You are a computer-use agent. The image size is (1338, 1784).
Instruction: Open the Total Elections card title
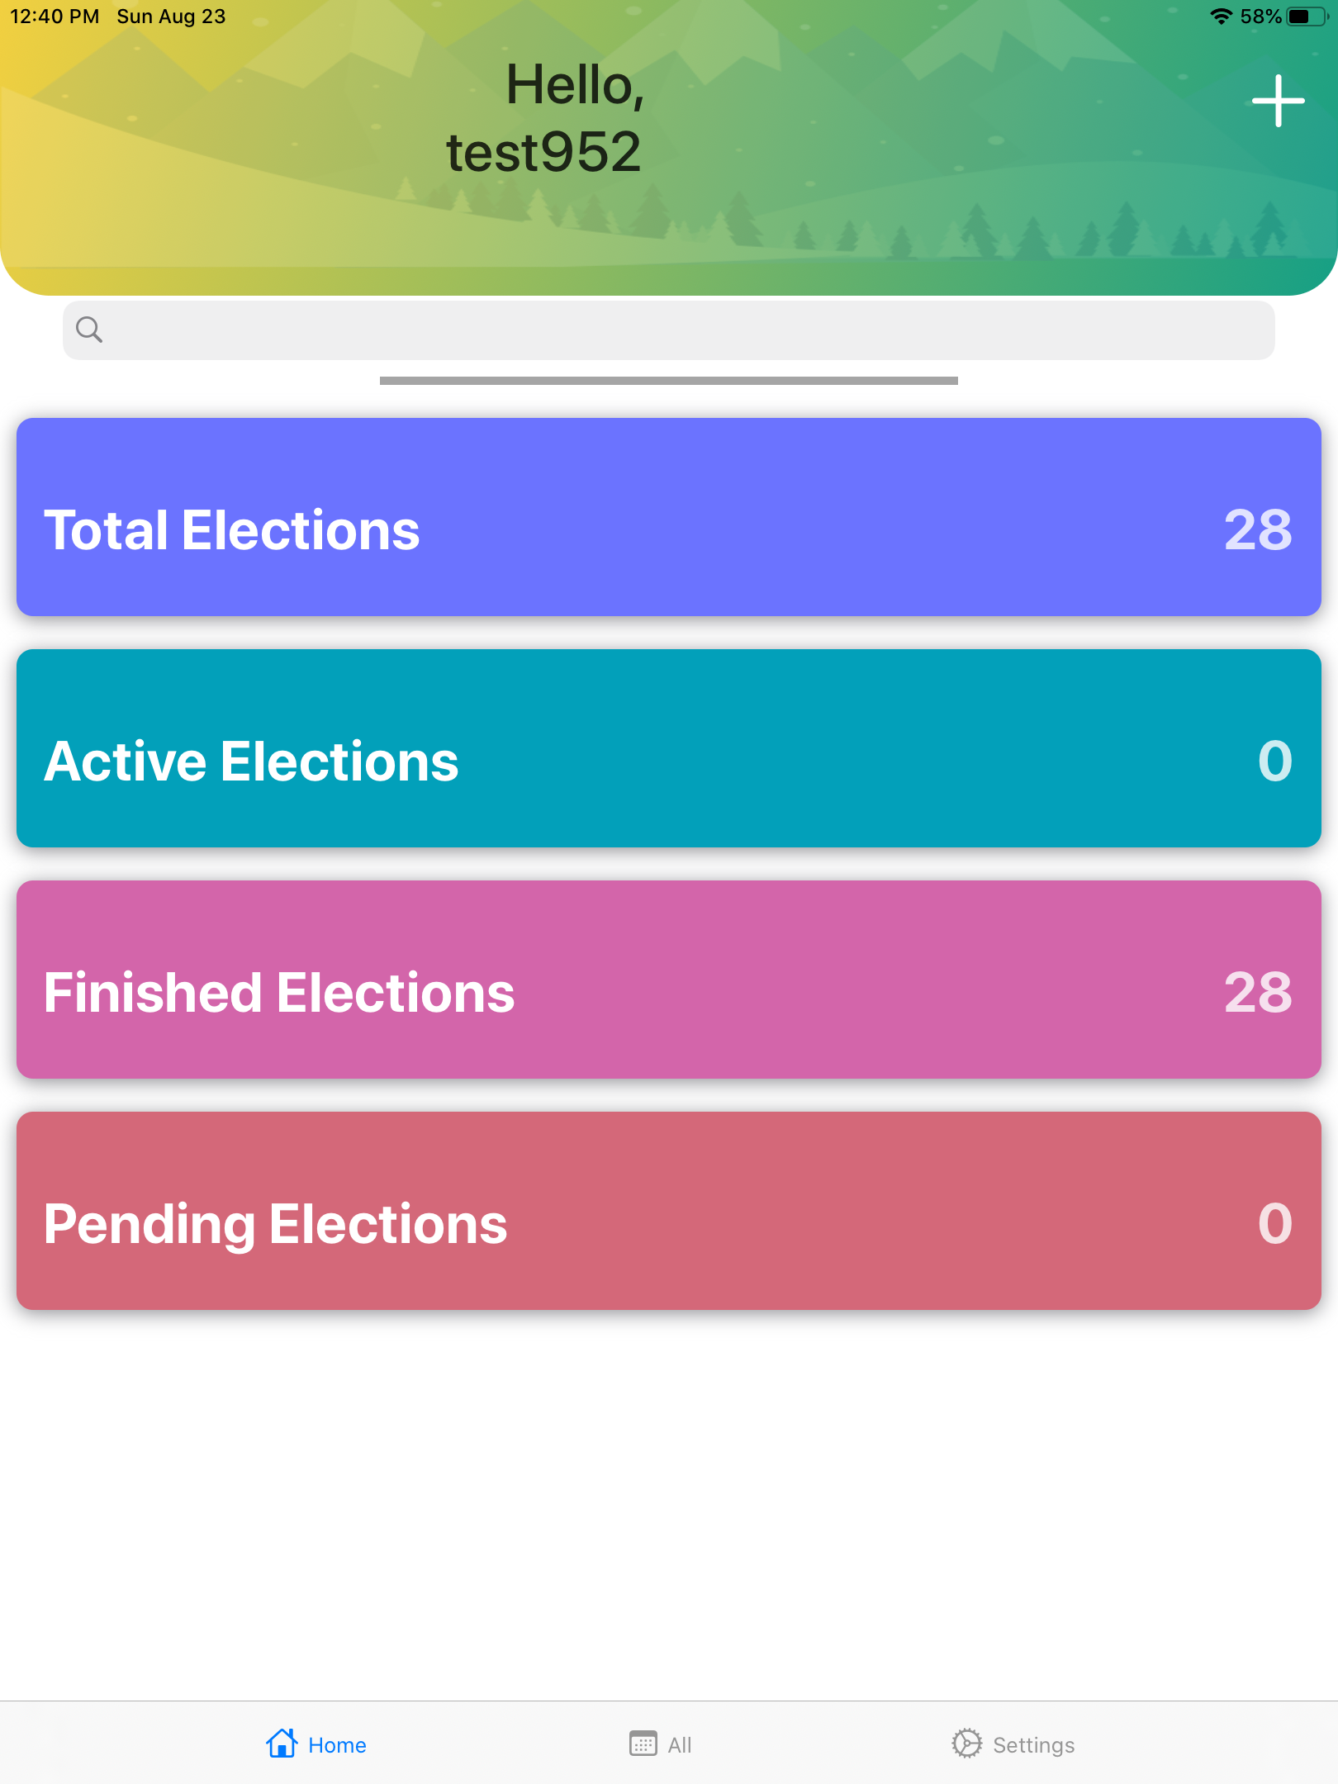(x=232, y=529)
